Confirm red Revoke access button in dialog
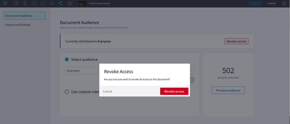290x124 pixels. (174, 91)
